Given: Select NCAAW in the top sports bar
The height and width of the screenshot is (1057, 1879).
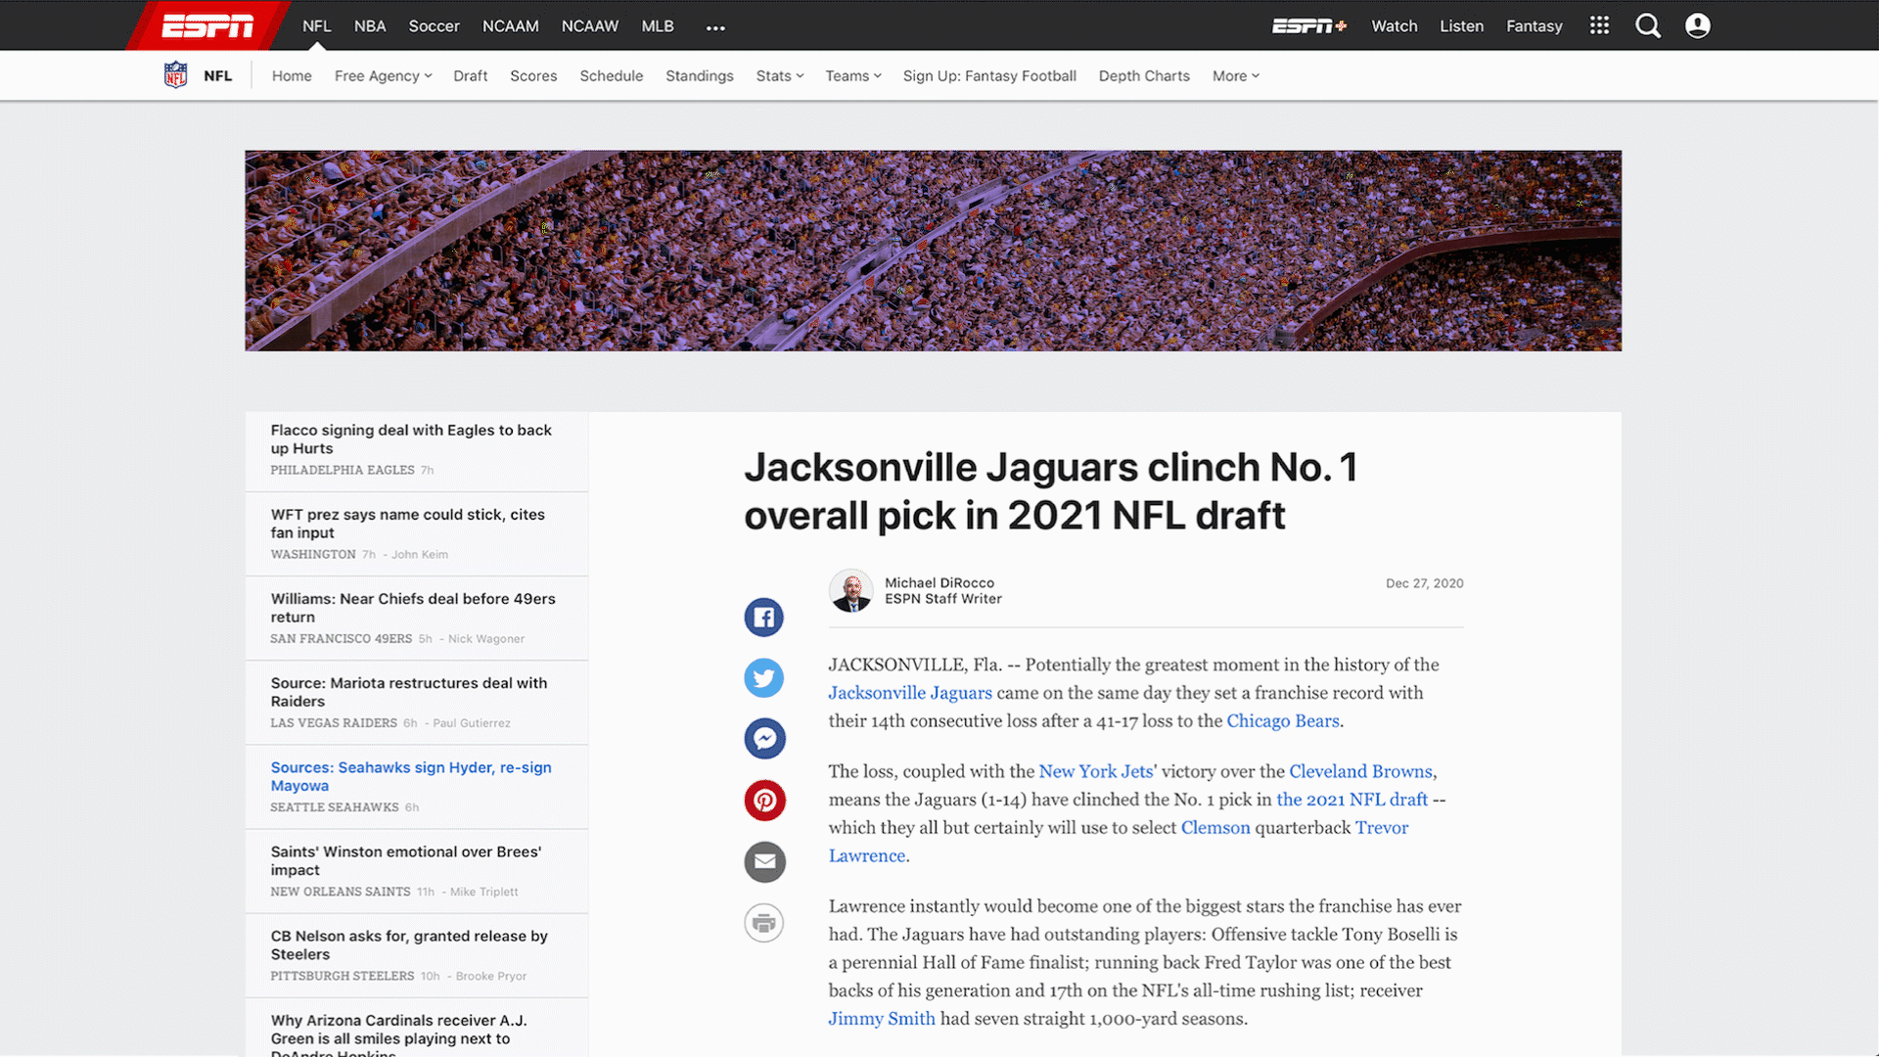Looking at the screenshot, I should (x=590, y=26).
